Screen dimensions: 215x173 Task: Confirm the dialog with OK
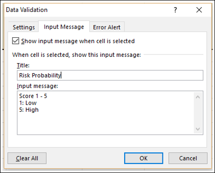pos(144,158)
